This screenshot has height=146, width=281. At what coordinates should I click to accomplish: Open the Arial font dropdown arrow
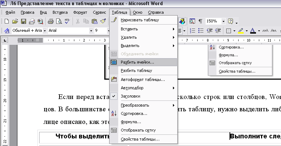[x=91, y=31]
